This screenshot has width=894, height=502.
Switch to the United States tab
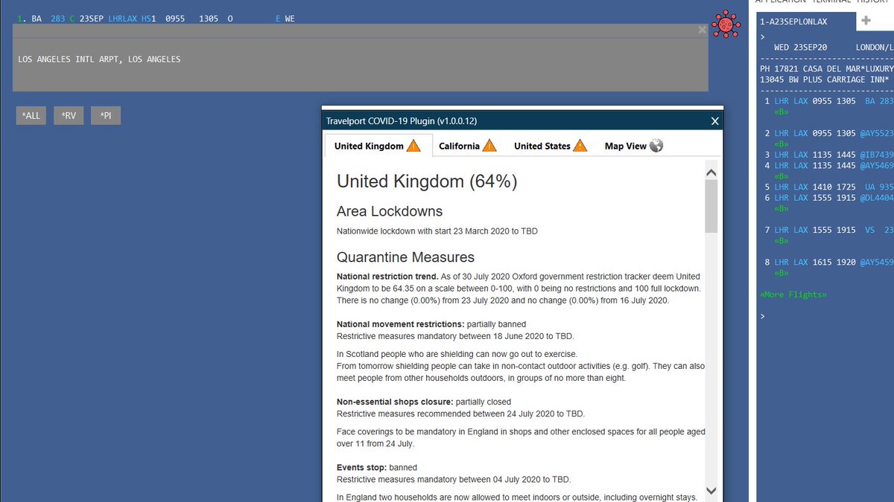coord(550,146)
